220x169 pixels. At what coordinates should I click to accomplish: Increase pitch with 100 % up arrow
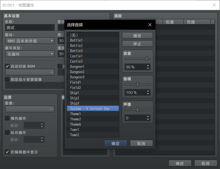pyautogui.click(x=148, y=91)
